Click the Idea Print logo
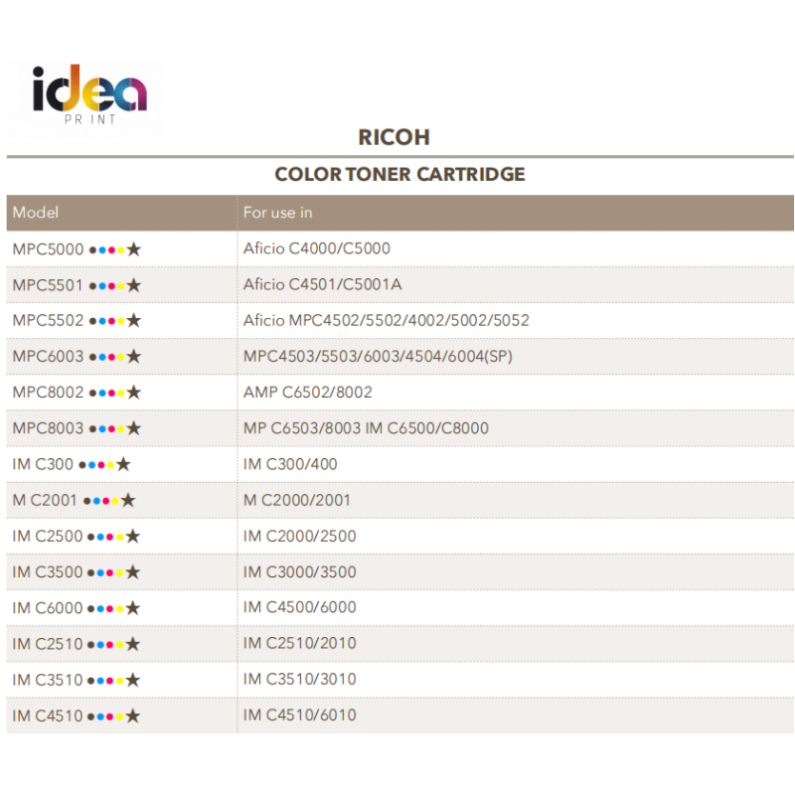Screen dimensions: 795x795 88,97
